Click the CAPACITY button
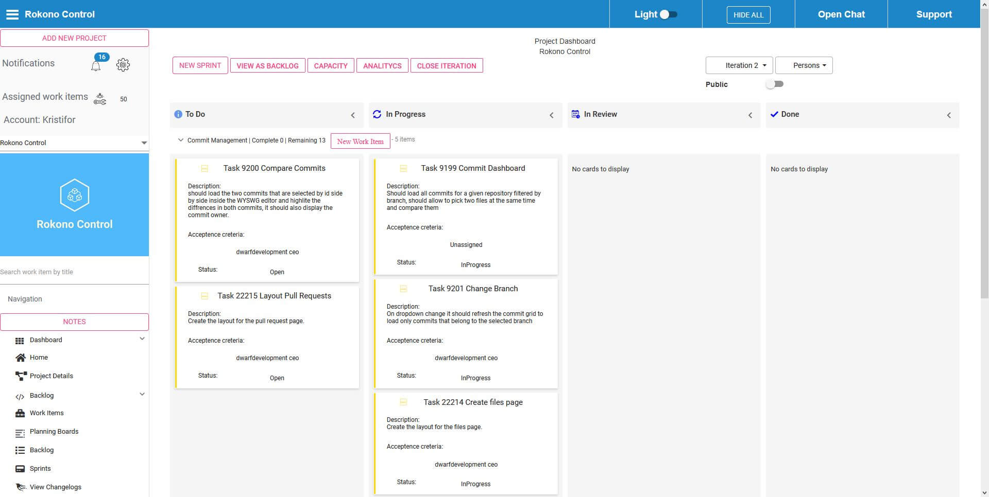 [x=331, y=66]
